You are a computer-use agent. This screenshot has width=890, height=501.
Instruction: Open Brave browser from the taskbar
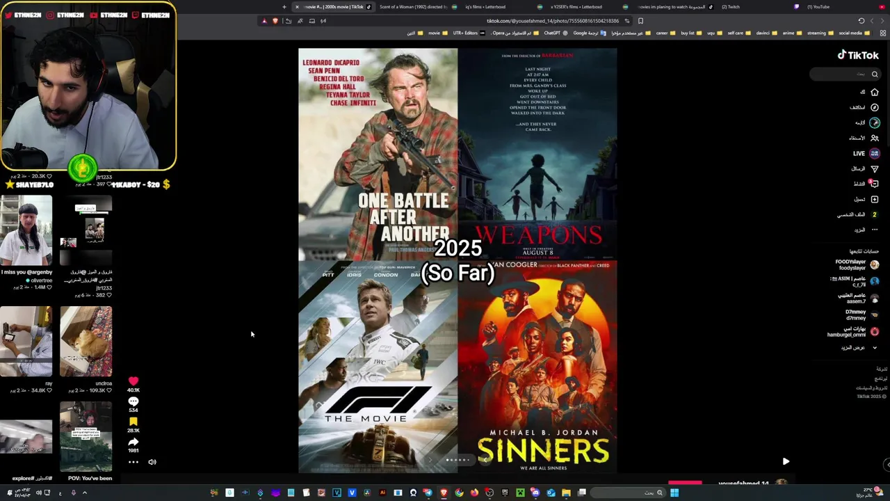[x=444, y=493]
